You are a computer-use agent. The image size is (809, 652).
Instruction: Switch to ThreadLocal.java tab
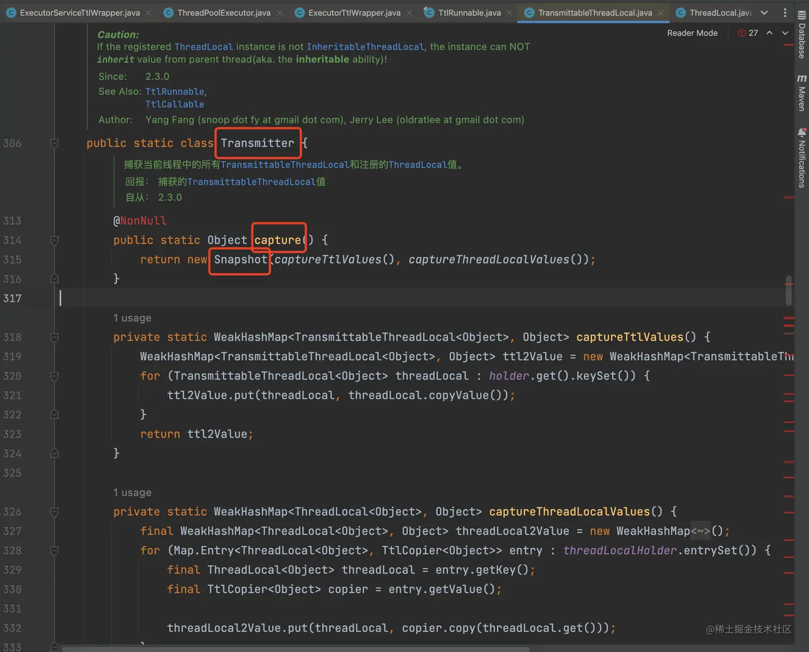720,12
